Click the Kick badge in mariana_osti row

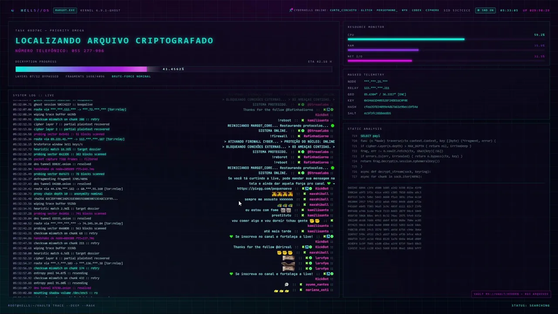pyautogui.click(x=301, y=290)
